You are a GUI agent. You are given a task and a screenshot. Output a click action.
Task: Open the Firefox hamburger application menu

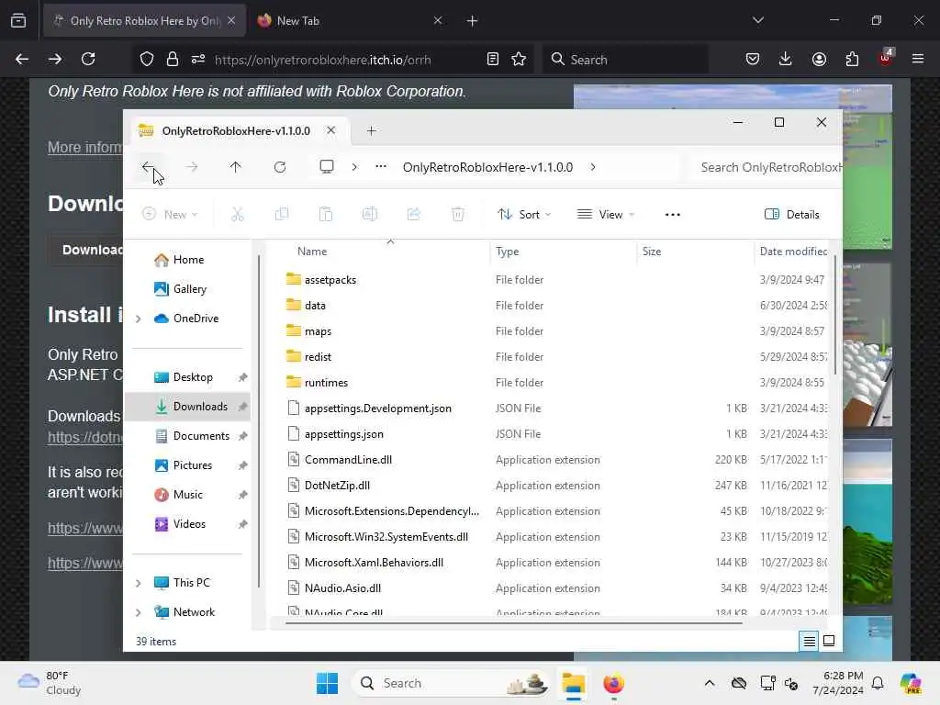point(918,59)
